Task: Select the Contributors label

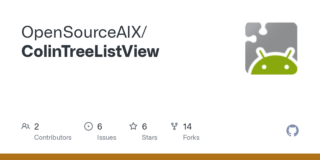Action: 53,137
